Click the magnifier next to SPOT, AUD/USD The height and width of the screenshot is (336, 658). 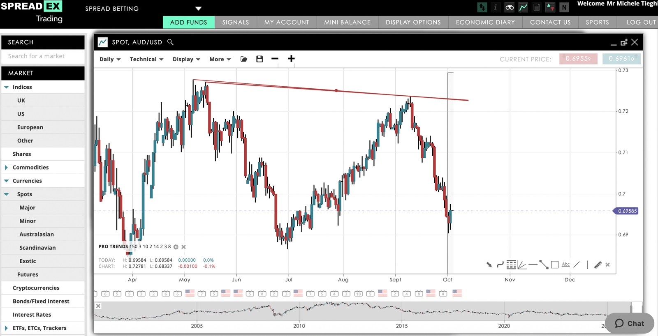(x=170, y=42)
